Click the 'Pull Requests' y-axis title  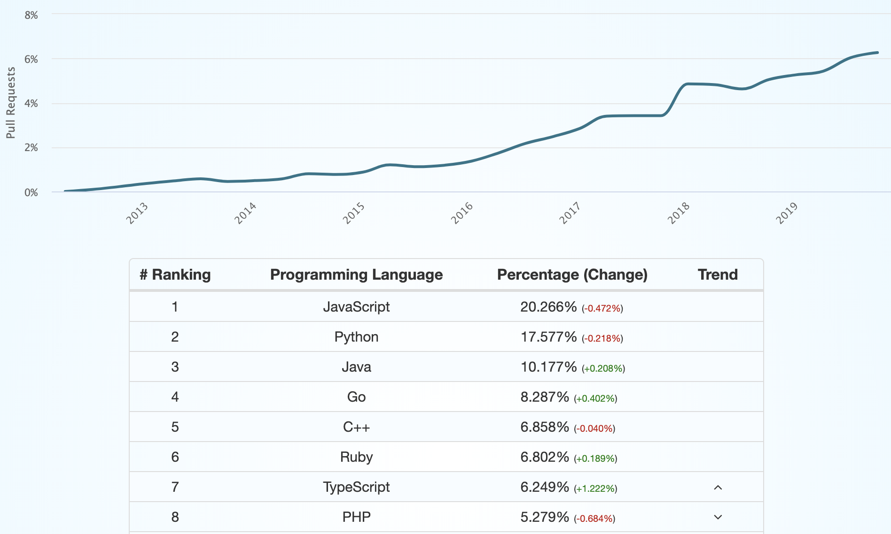tap(10, 103)
